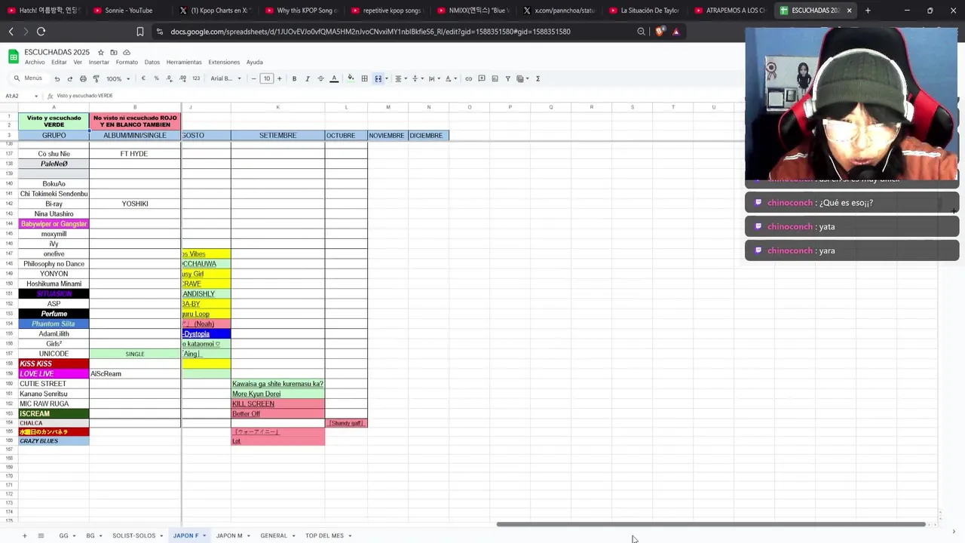Click the move to folder icon
Image resolution: width=965 pixels, height=543 pixels.
coord(113,52)
